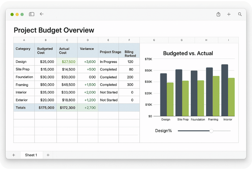Select column A header
This screenshot has height=170, width=252.
pyautogui.click(x=24, y=40)
